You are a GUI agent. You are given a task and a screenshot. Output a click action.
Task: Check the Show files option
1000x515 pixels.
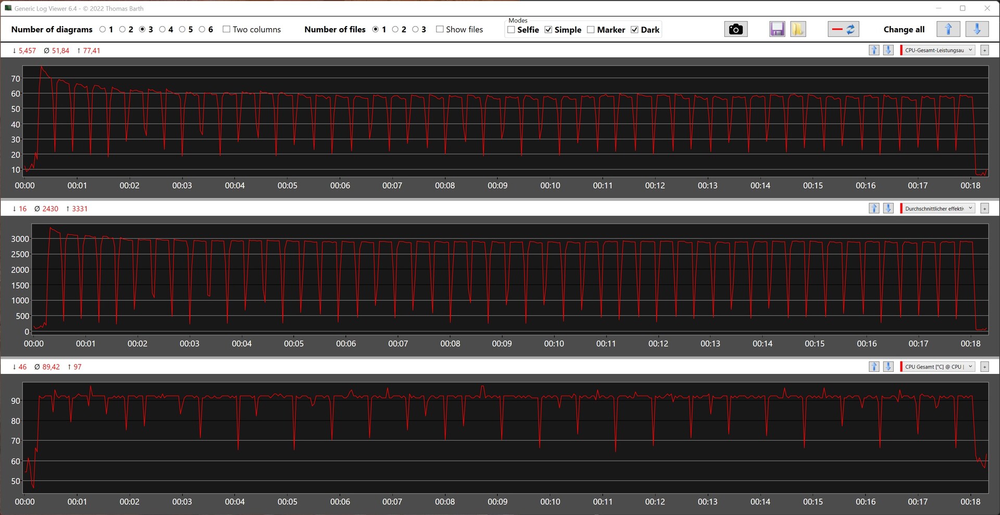[x=440, y=29]
